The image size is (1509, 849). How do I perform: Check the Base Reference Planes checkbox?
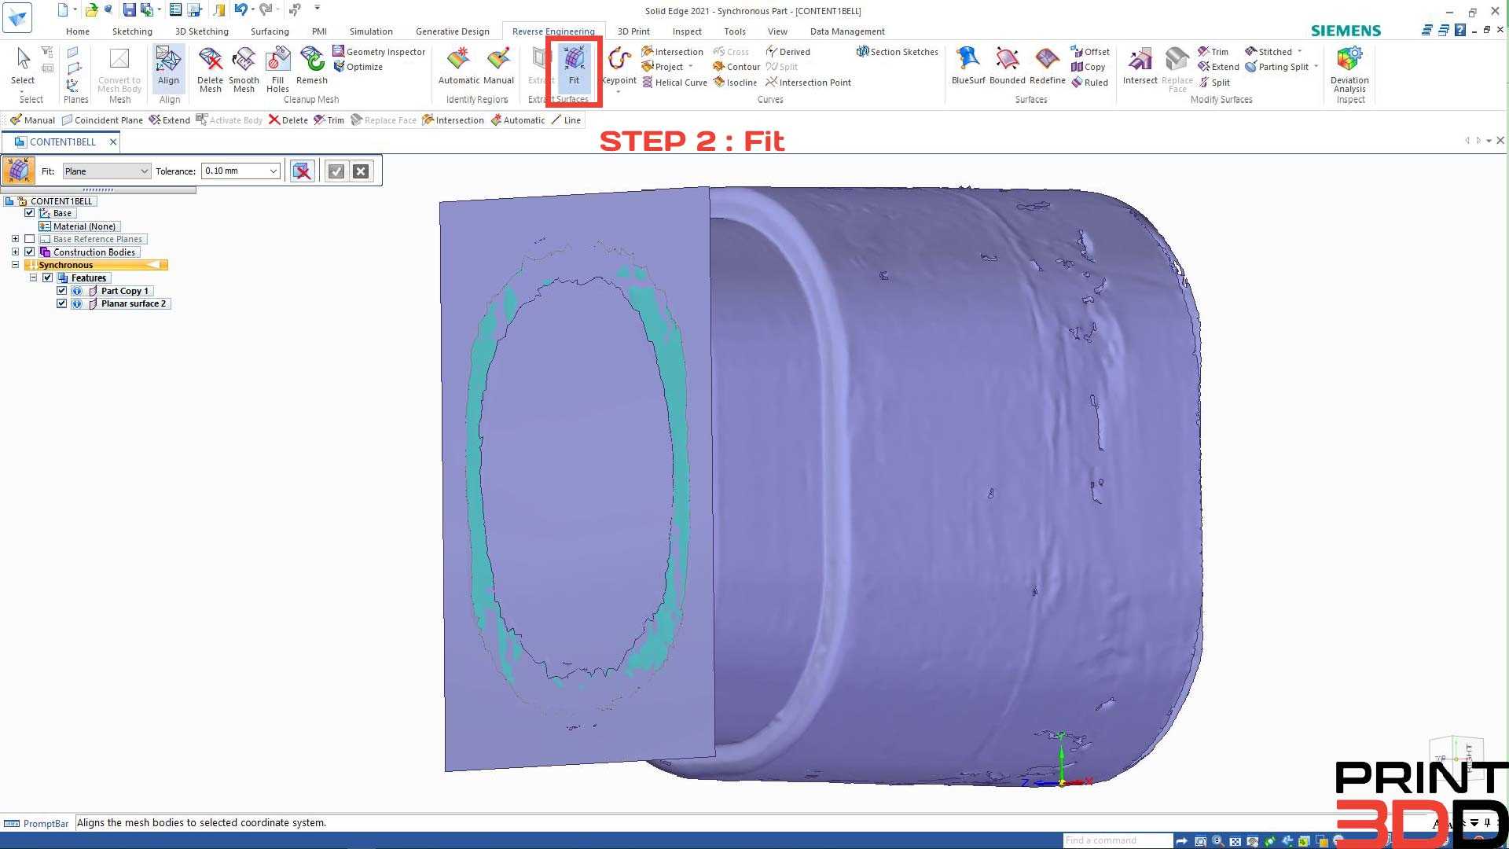[x=30, y=238]
